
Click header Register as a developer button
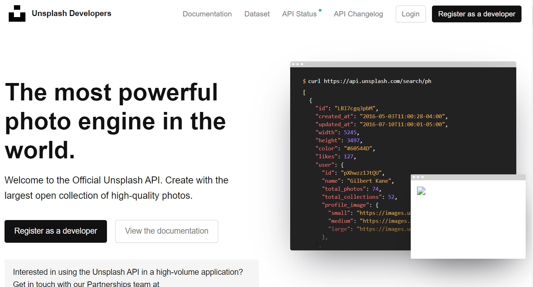coord(477,14)
